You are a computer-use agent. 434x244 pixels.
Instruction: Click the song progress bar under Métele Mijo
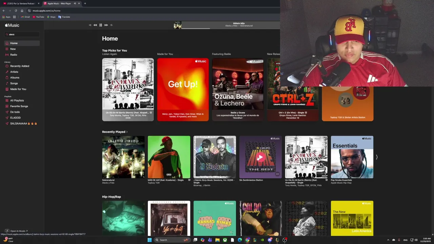(x=231, y=28)
